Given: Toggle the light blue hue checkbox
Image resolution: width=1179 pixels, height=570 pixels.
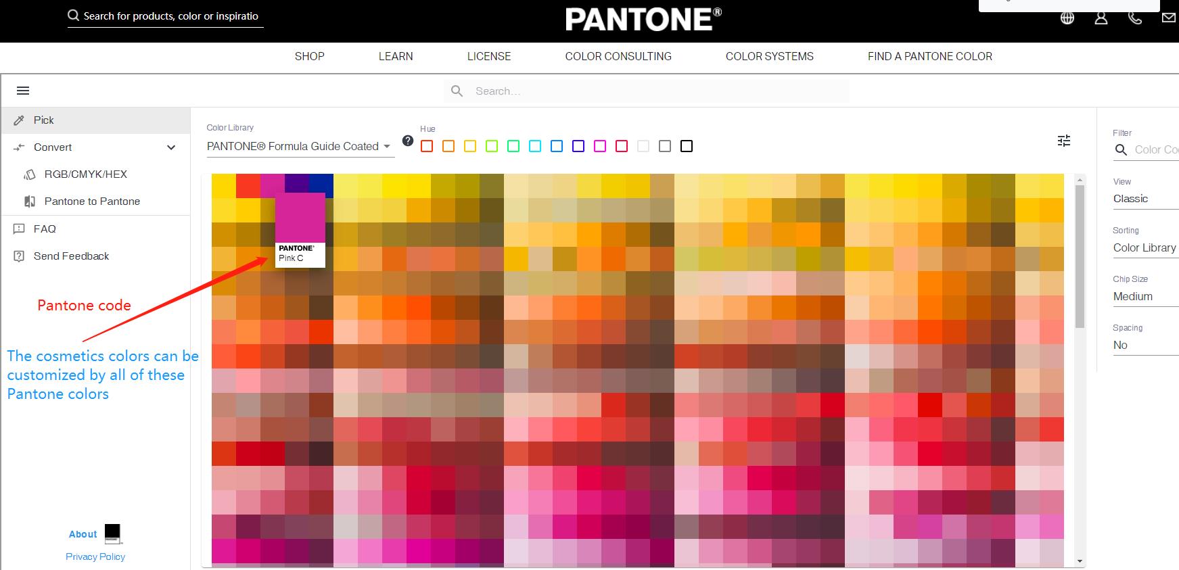Looking at the screenshot, I should click(x=557, y=146).
